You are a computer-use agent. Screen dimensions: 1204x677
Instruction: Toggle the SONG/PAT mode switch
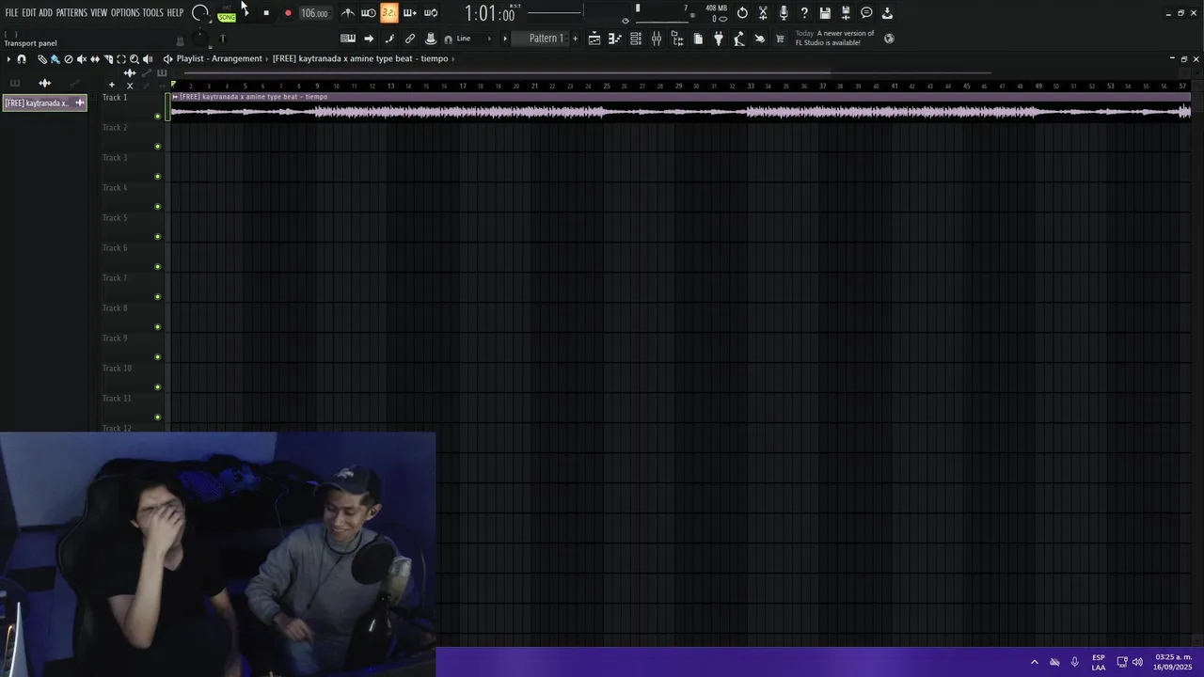[x=227, y=14]
